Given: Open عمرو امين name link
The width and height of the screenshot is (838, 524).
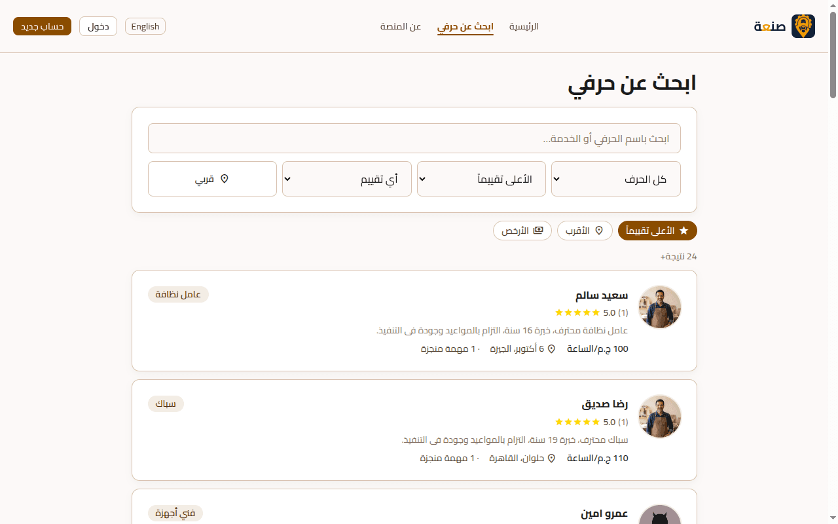Looking at the screenshot, I should pos(604,514).
